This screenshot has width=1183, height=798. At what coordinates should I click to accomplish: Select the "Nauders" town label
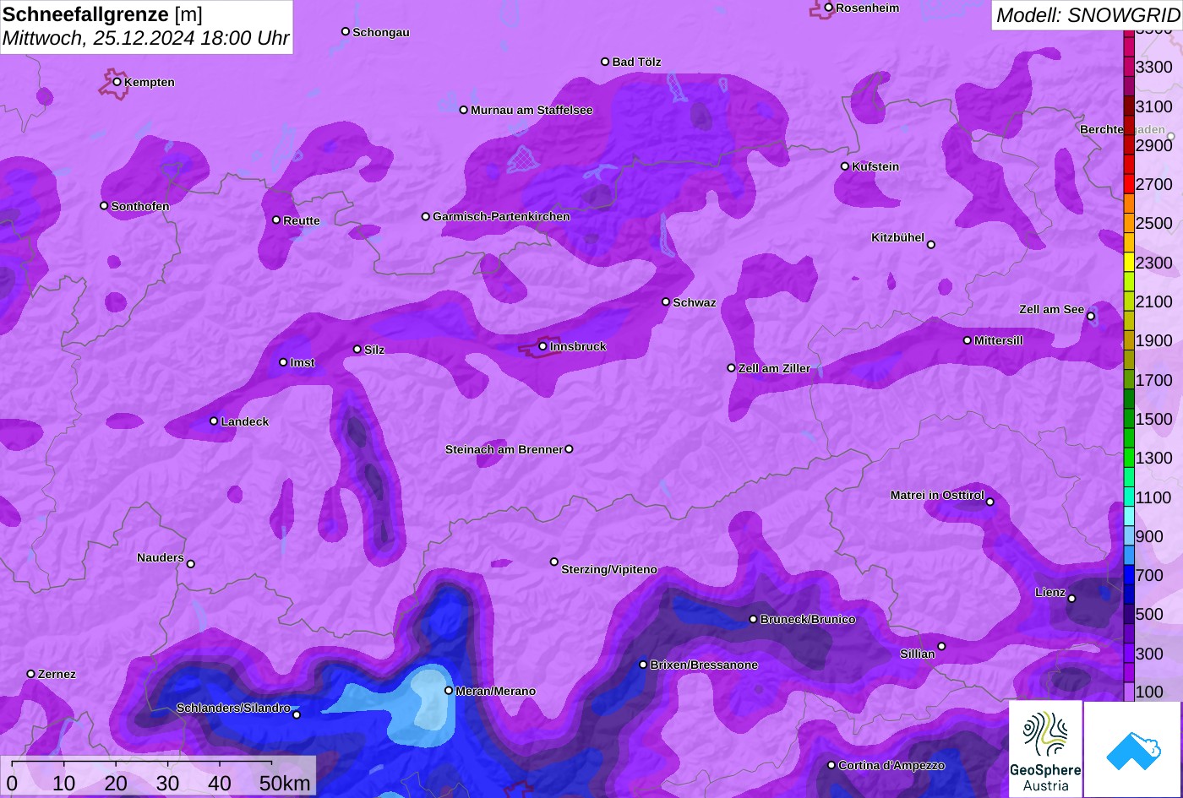[161, 558]
